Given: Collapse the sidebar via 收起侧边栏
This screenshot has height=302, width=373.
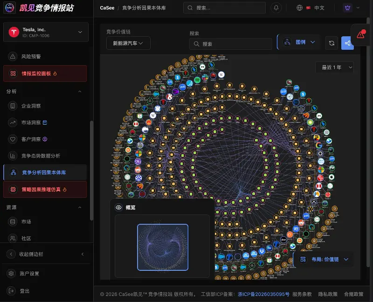Looking at the screenshot, I should pyautogui.click(x=46, y=254).
